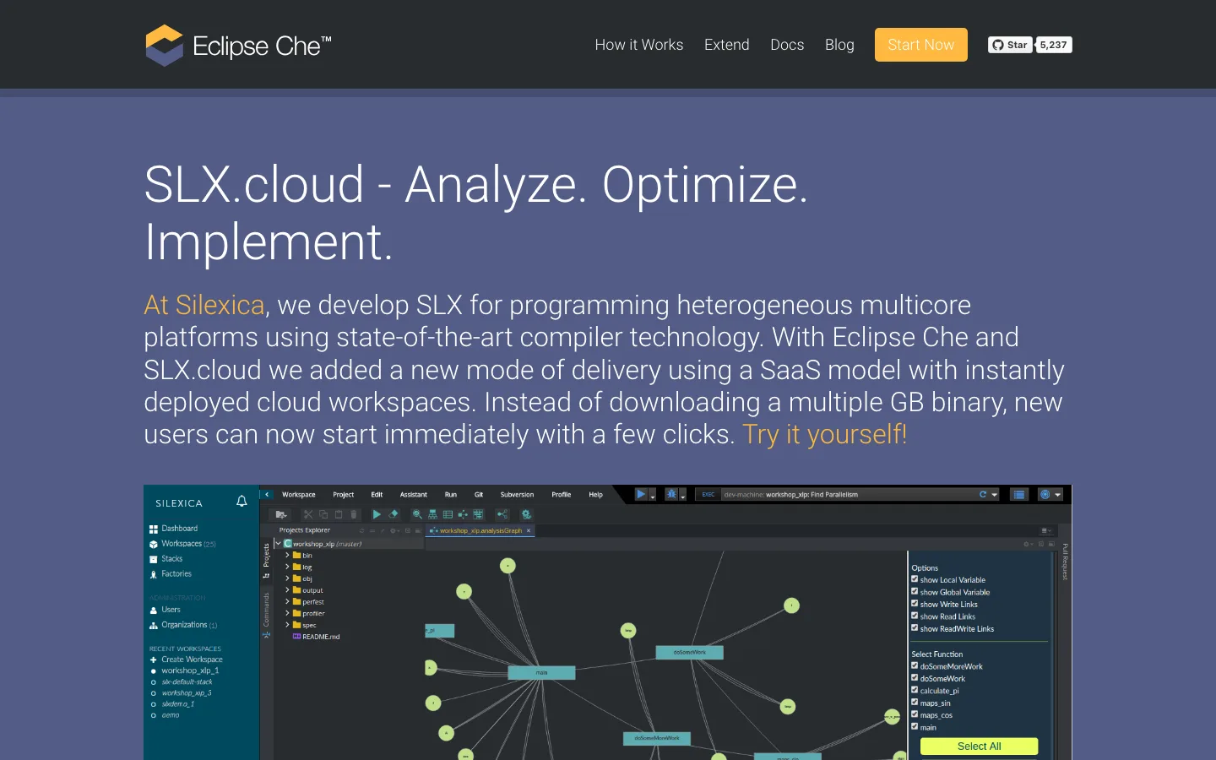Click the blue list view icon
Viewport: 1216px width, 760px height.
pos(1019,495)
